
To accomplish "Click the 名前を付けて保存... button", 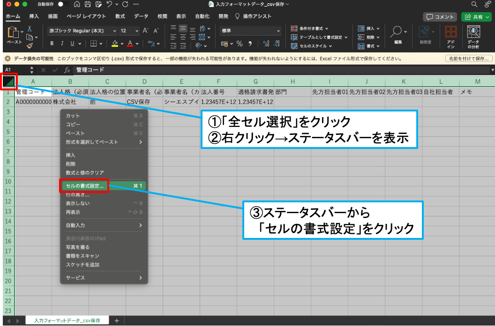I will 469,59.
